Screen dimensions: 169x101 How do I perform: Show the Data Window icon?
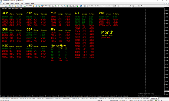[x=13, y=6]
